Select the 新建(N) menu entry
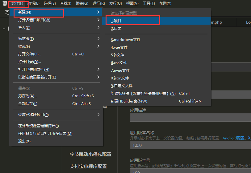This screenshot has width=251, height=173. (x=56, y=12)
